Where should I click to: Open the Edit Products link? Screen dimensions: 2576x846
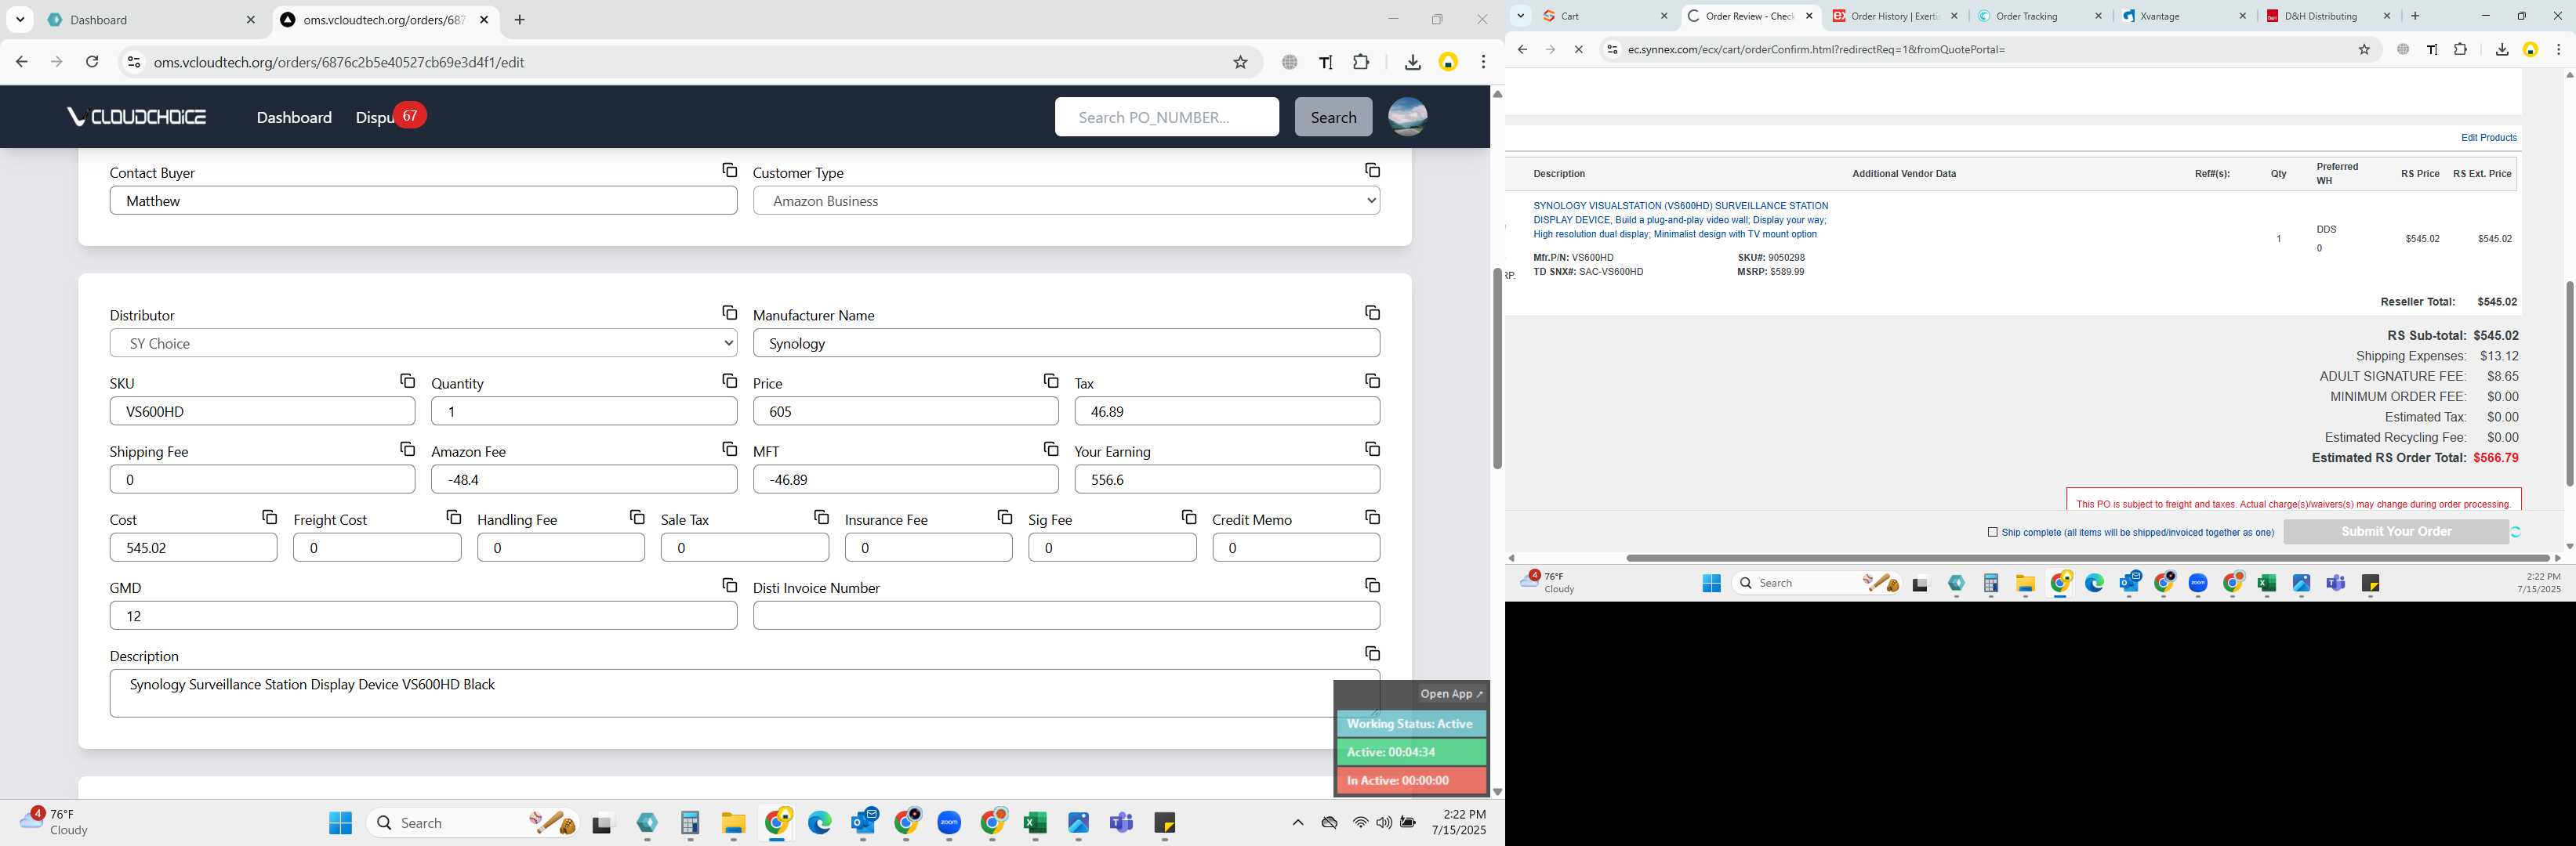click(2488, 138)
